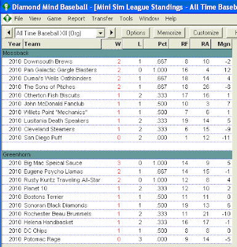Select Big Mac Speical Sauce row

tap(117, 163)
